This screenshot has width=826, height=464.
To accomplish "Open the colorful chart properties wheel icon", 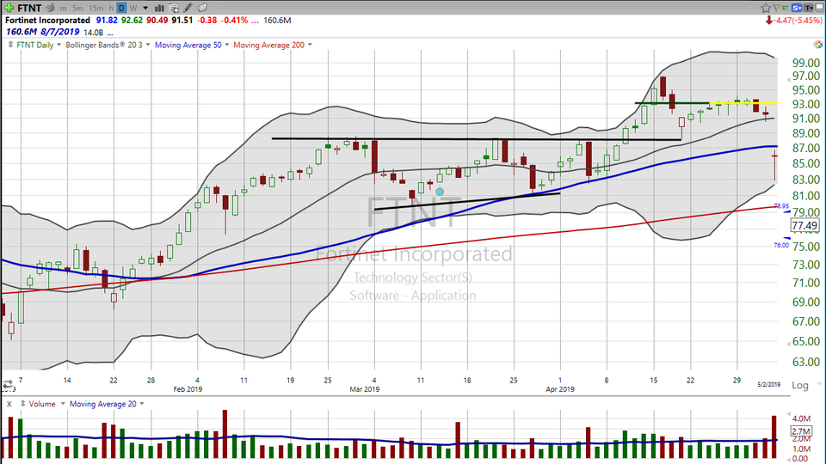I will [818, 45].
